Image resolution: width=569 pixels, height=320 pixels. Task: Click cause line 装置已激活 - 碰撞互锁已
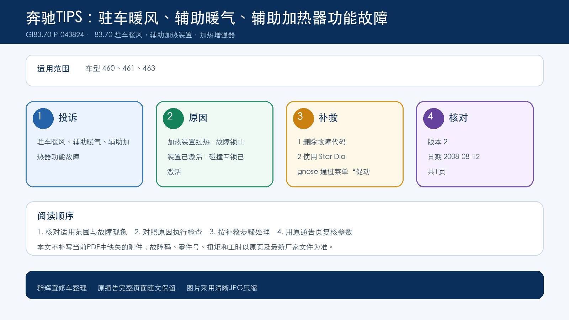click(x=206, y=157)
